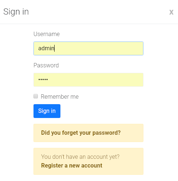Image resolution: width=178 pixels, height=181 pixels.
Task: Close the Sign in dialog
Action: pos(171,12)
